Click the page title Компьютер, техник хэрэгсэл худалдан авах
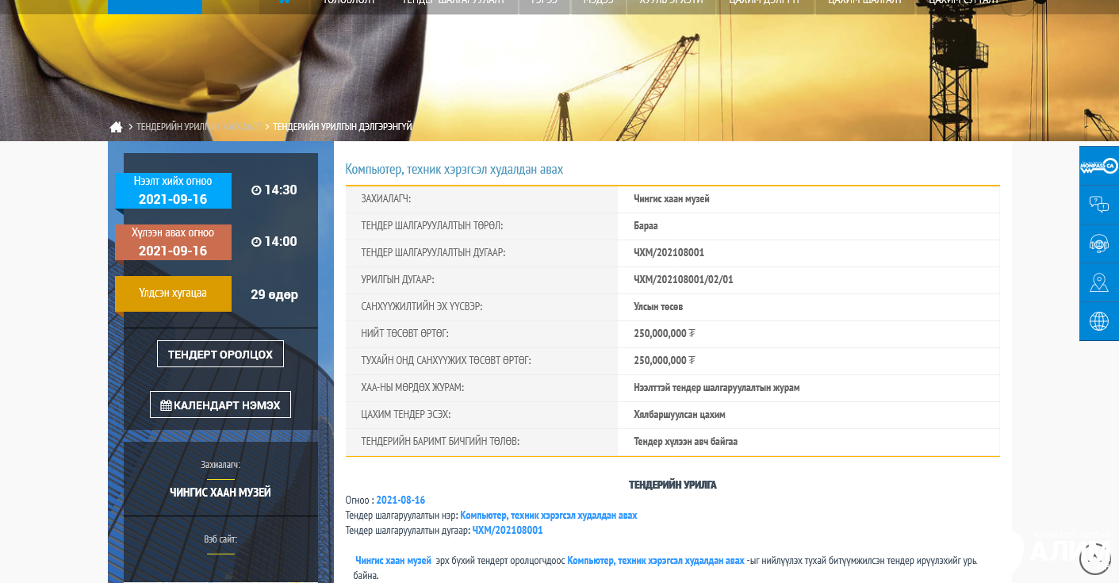Screen dimensions: 1119x583 (x=454, y=170)
